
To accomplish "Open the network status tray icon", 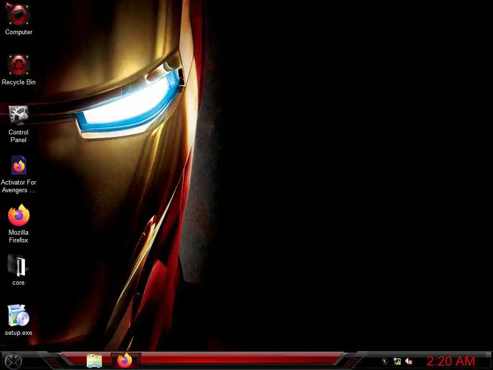I will pos(397,361).
